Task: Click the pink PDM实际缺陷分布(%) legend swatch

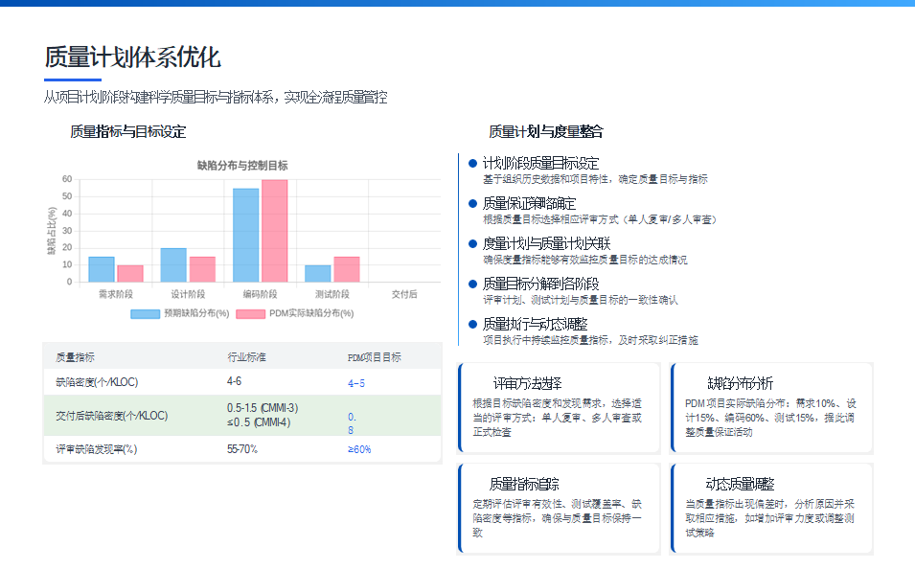Action: [x=250, y=314]
